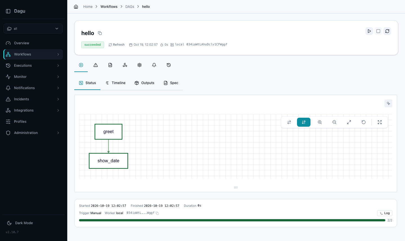Screen dimensions: 405x241
Task: Open the Workflows sidebar item
Action: pyautogui.click(x=33, y=54)
